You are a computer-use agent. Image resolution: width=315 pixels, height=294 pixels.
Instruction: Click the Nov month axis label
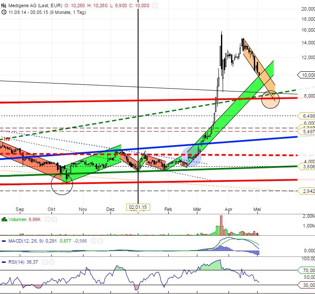click(x=83, y=209)
